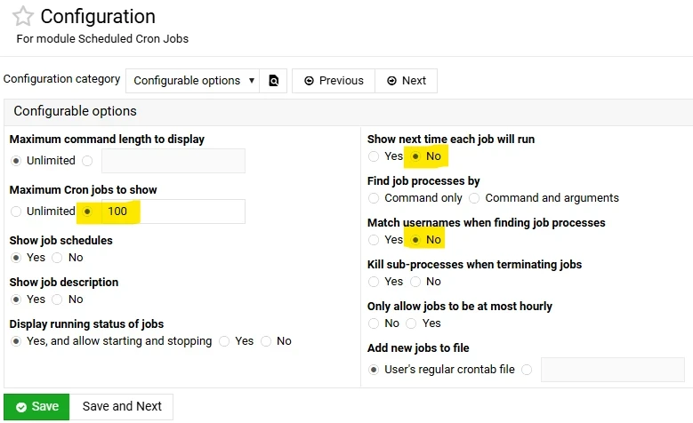Click the Maximum command length text field
The height and width of the screenshot is (423, 693).
tap(173, 161)
